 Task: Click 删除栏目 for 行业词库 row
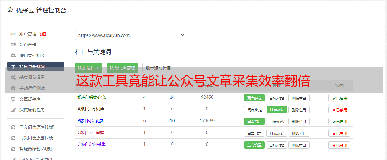[299, 133]
